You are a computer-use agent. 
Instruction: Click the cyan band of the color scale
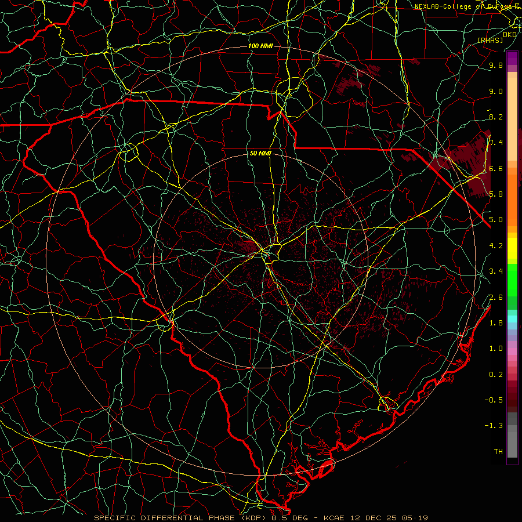tap(512, 318)
